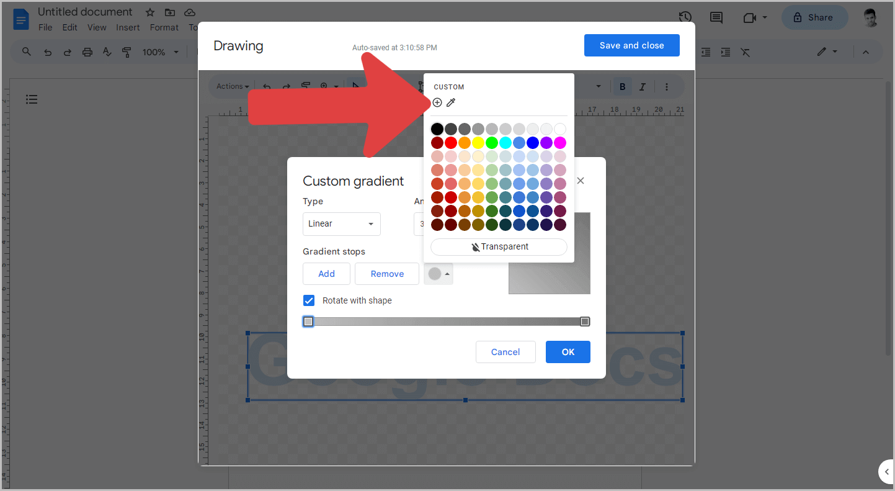The width and height of the screenshot is (895, 491).
Task: Confirm the gradient with OK
Action: tap(568, 352)
